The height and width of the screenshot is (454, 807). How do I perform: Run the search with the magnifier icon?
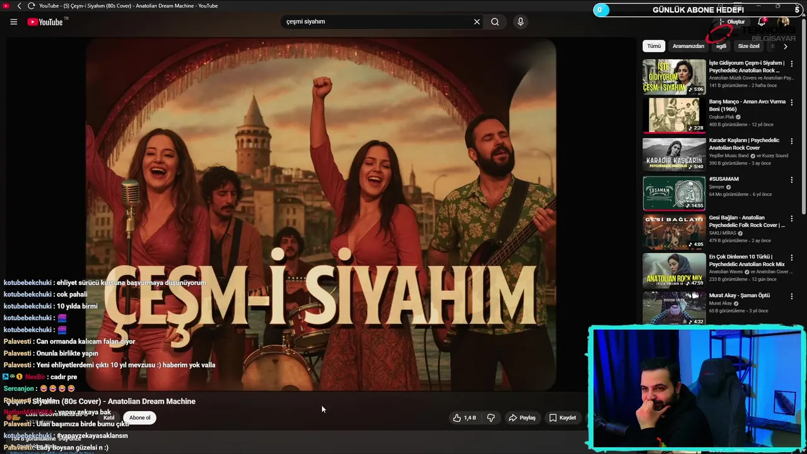point(495,21)
